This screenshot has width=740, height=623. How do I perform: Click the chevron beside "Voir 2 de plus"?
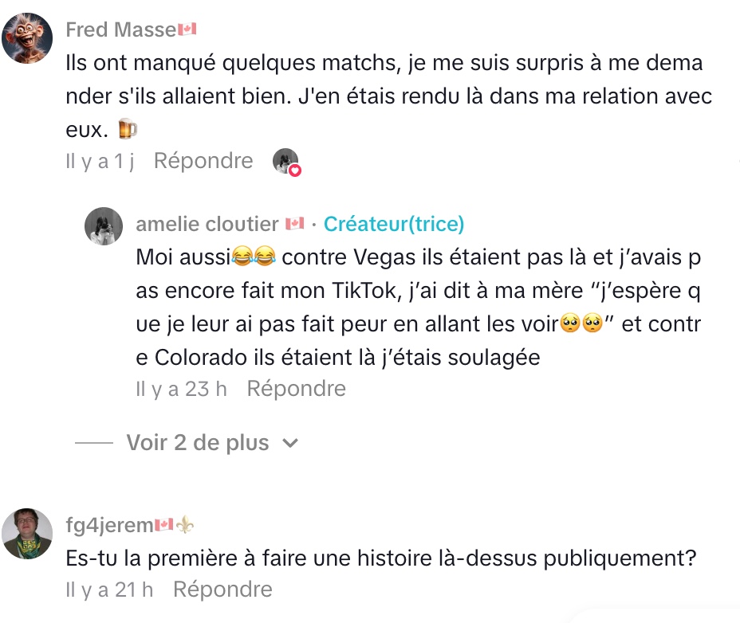pyautogui.click(x=291, y=443)
